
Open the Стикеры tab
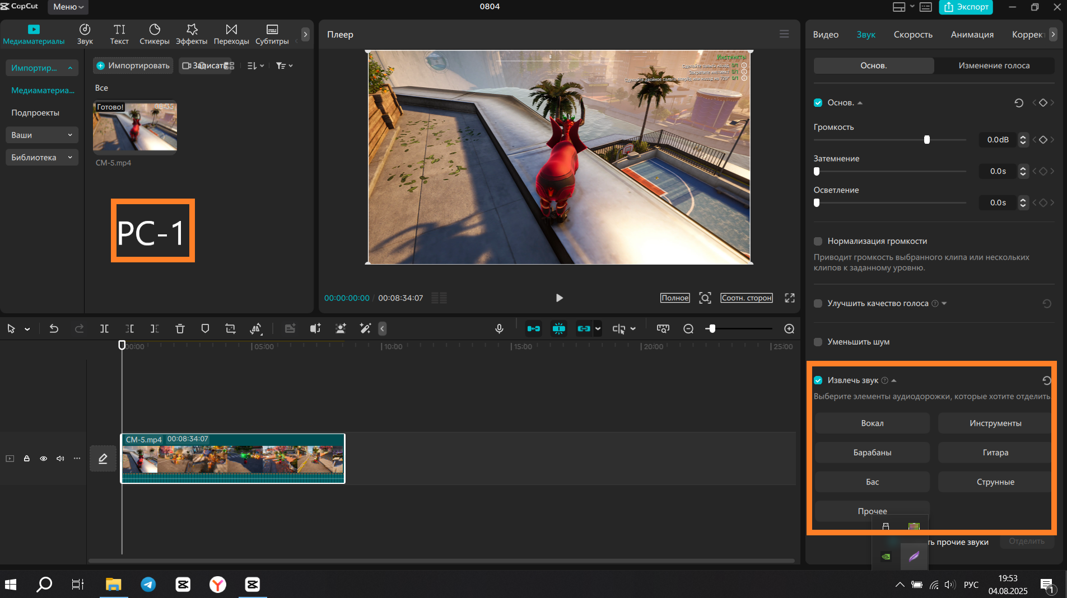[x=155, y=34]
